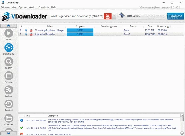
Task: Click the 'Done' status cell
Action: (x=127, y=30)
